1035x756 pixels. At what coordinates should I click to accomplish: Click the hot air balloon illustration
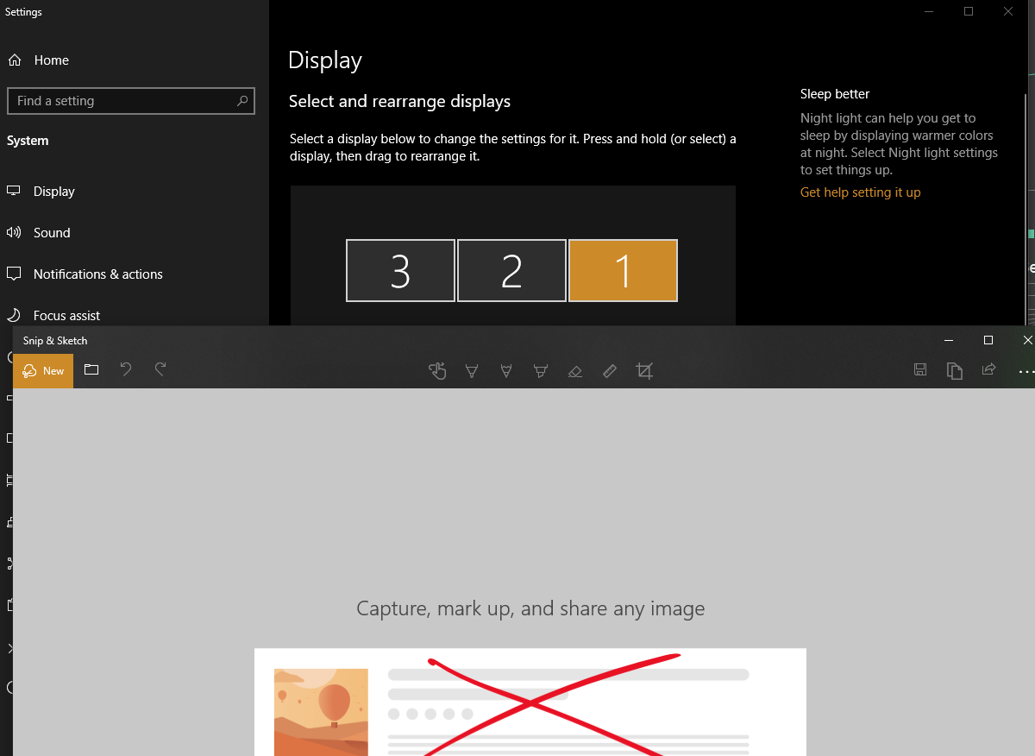coord(321,712)
